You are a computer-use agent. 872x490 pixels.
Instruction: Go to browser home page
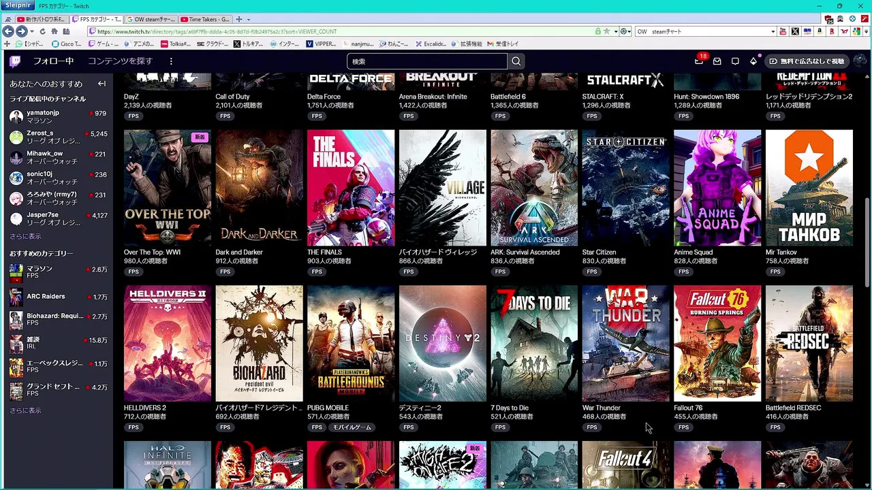tap(54, 31)
